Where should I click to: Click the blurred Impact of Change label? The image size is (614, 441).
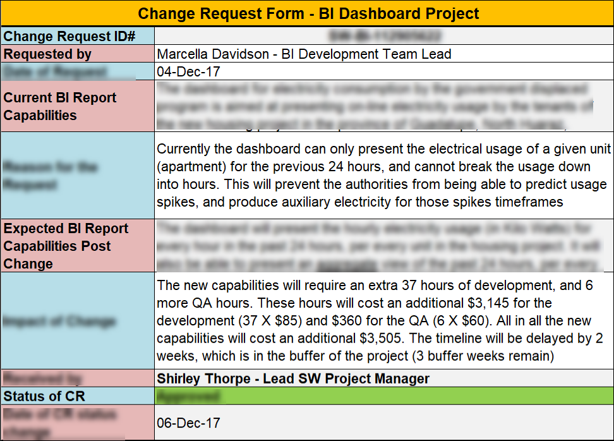[77, 321]
